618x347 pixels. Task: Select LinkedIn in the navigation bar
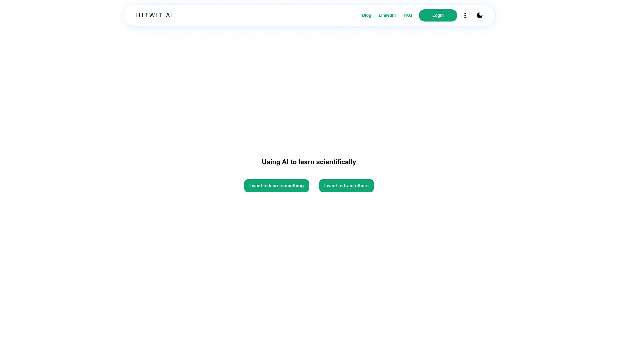387,15
